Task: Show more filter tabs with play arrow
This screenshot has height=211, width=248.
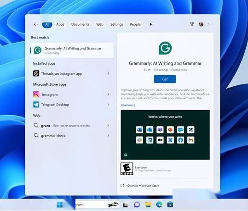Action: pyautogui.click(x=151, y=24)
